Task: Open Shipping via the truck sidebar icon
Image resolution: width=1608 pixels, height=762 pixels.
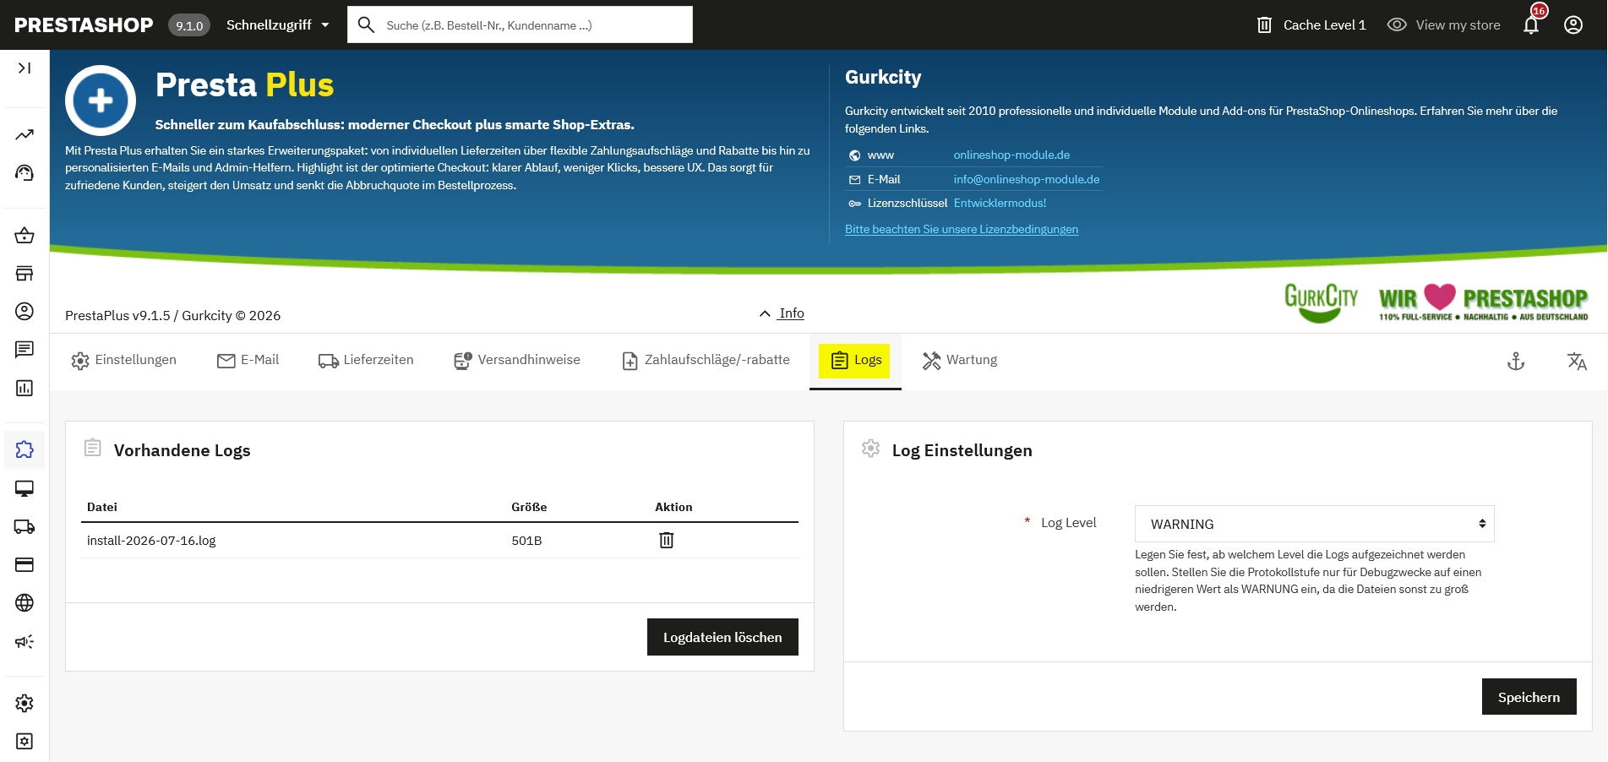Action: point(25,526)
